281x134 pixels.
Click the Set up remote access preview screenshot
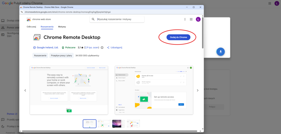[154, 90]
